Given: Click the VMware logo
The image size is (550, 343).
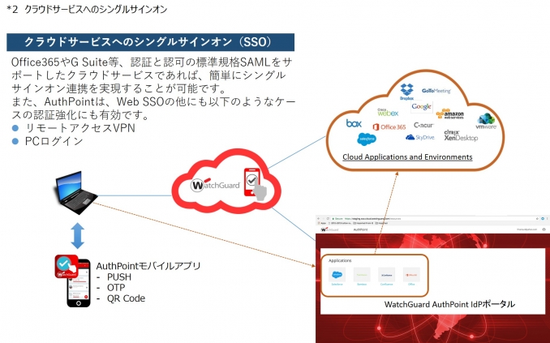Looking at the screenshot, I should pyautogui.click(x=486, y=122).
